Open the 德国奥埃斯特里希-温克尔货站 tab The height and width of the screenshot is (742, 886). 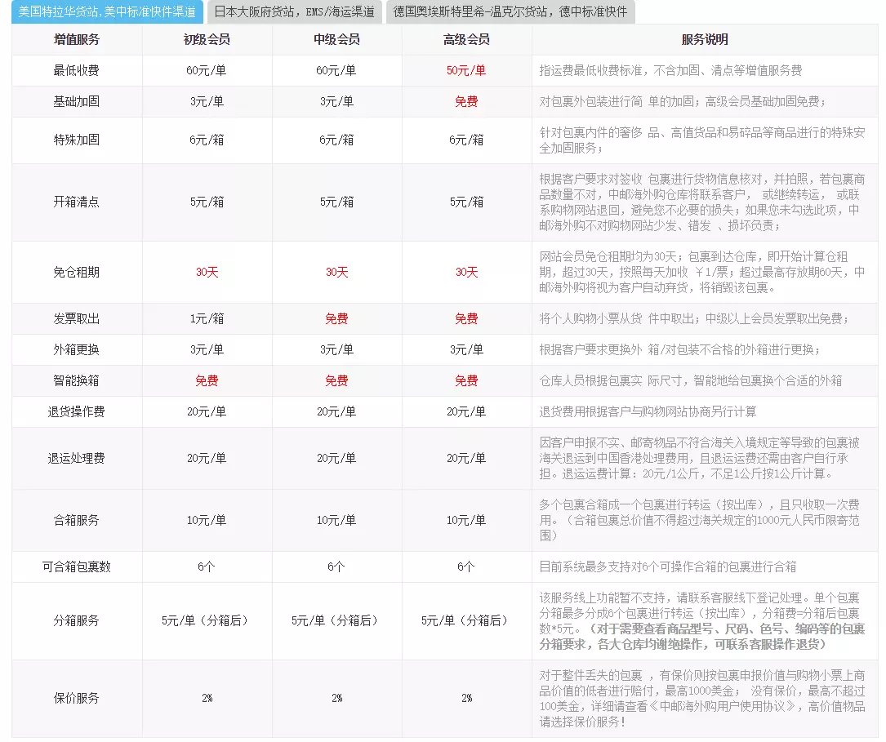[510, 12]
